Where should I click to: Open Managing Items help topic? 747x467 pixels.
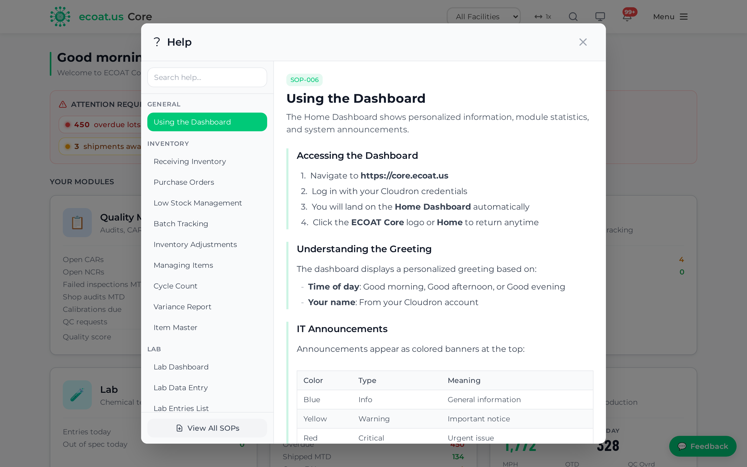point(207,265)
